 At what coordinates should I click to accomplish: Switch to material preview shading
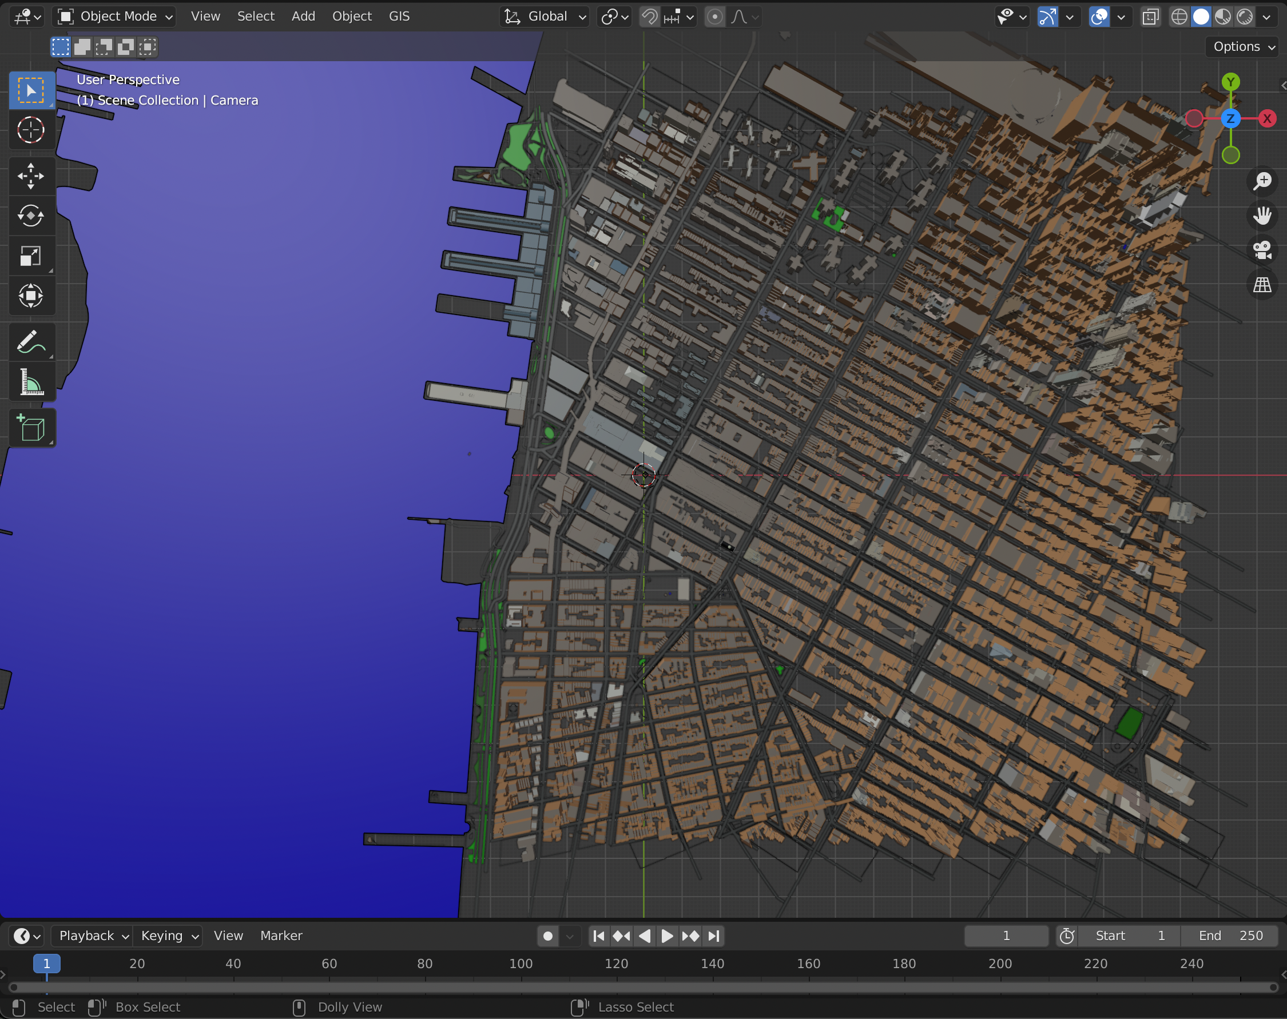[1222, 17]
